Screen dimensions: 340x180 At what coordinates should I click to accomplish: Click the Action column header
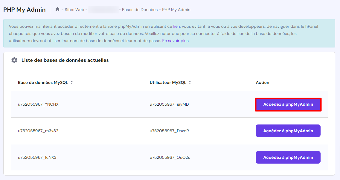(x=262, y=82)
